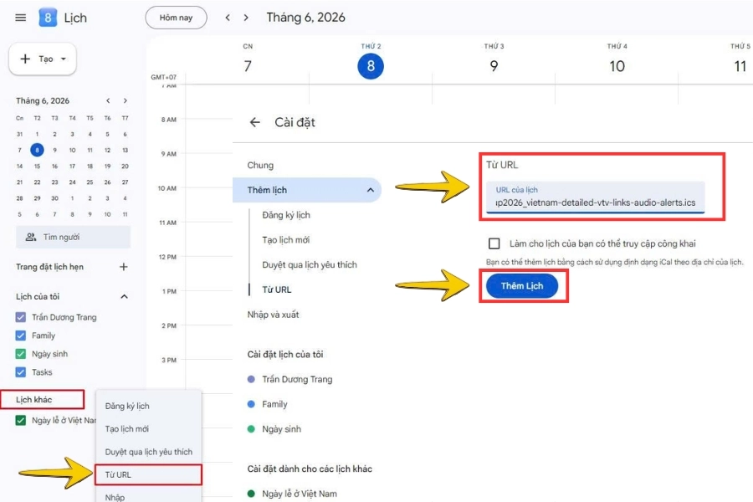Click URL của lịch input field

click(596, 197)
